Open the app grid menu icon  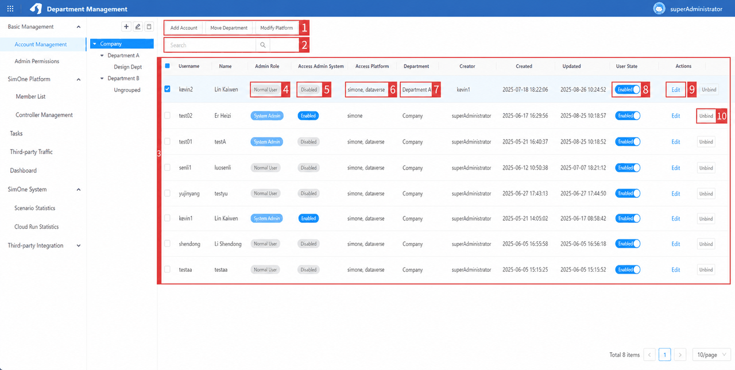click(x=10, y=9)
